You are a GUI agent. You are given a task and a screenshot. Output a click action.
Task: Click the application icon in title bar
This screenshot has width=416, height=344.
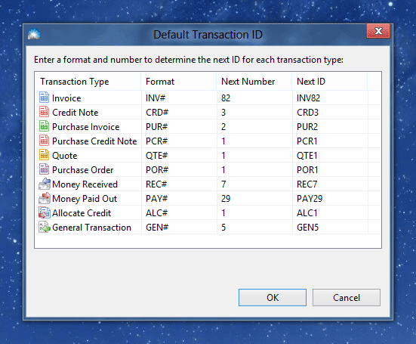[34, 34]
